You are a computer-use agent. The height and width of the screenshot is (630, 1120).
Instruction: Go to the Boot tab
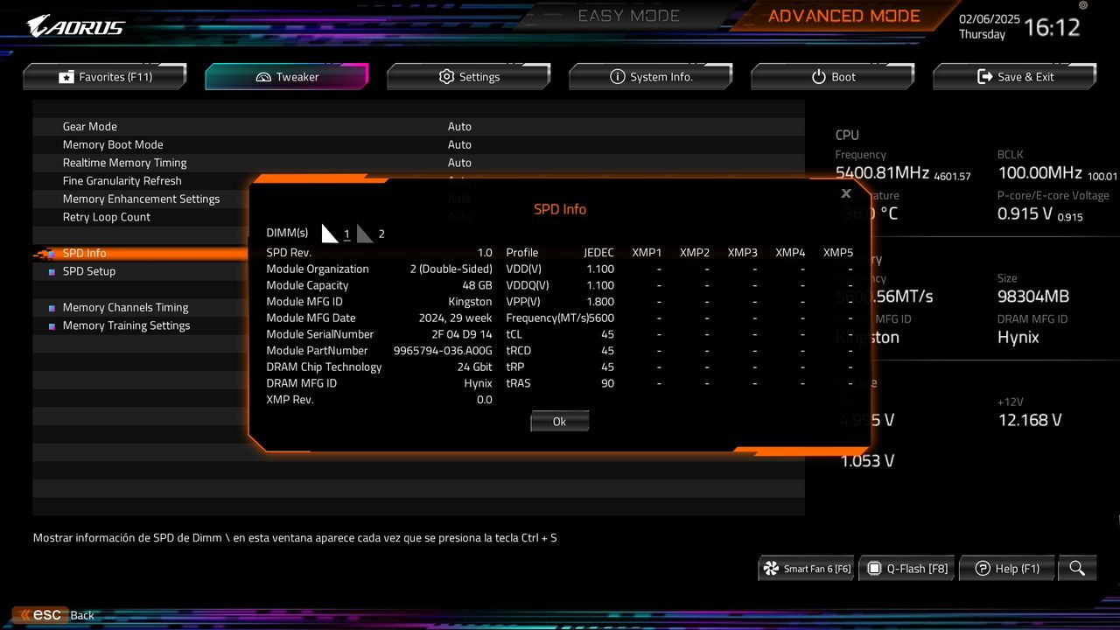point(833,77)
